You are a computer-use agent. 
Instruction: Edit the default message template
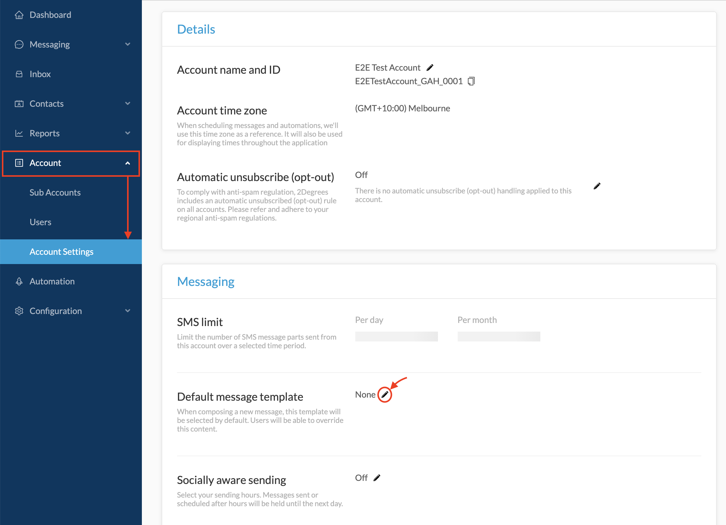coord(385,395)
